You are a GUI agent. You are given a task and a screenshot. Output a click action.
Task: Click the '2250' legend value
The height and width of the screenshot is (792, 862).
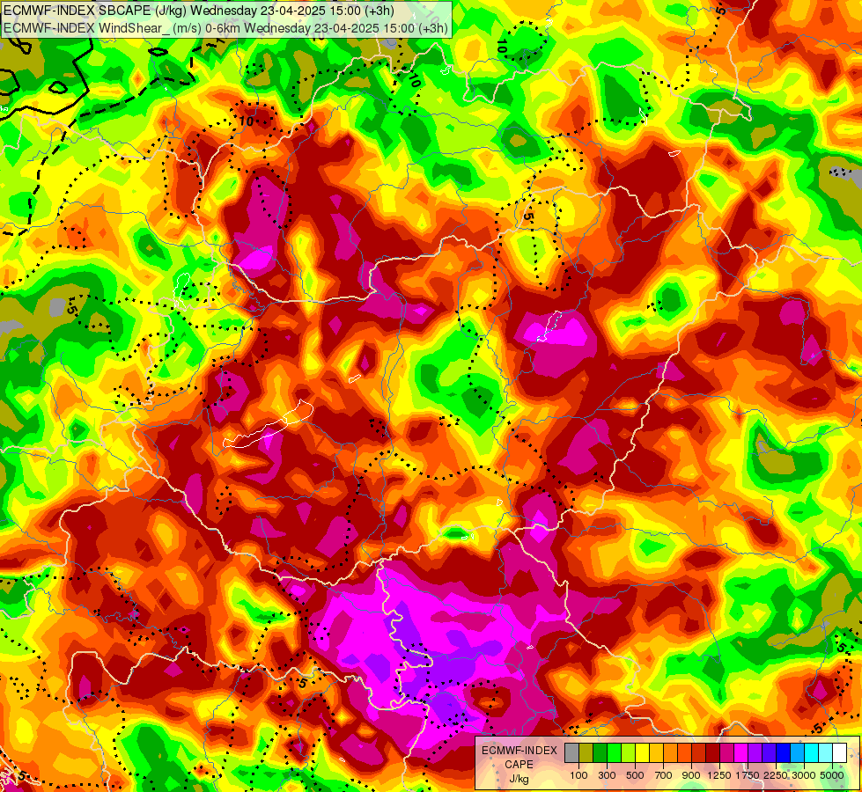point(776,775)
